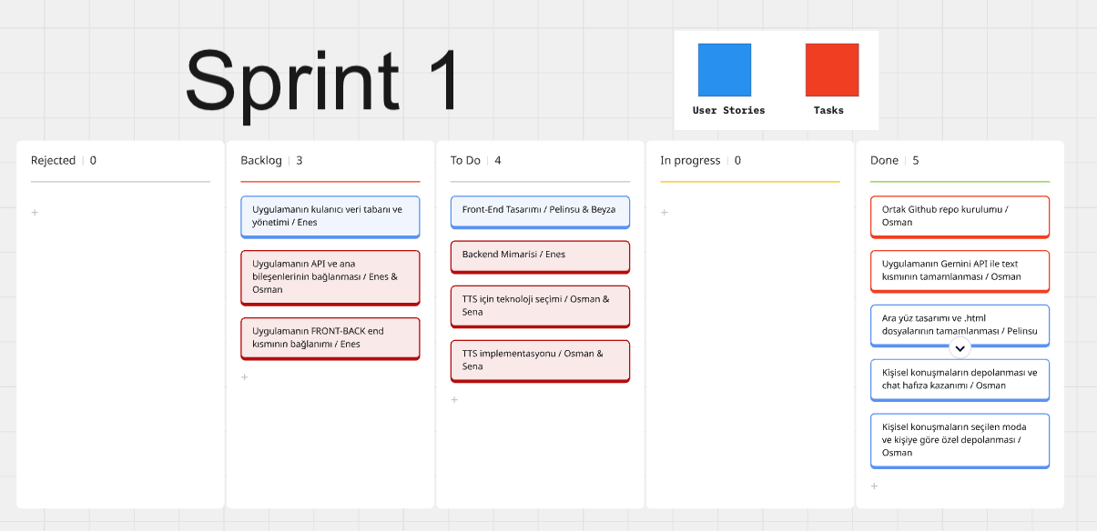
Task: Click the To Do column header
Action: [465, 161]
